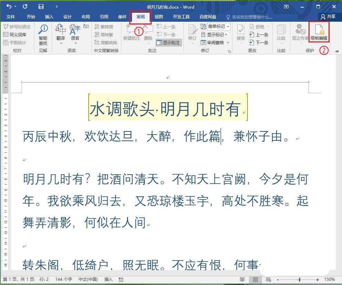Image resolution: width=342 pixels, height=285 pixels.
Task: Go to previous comment 上一条
Action: [166, 27]
